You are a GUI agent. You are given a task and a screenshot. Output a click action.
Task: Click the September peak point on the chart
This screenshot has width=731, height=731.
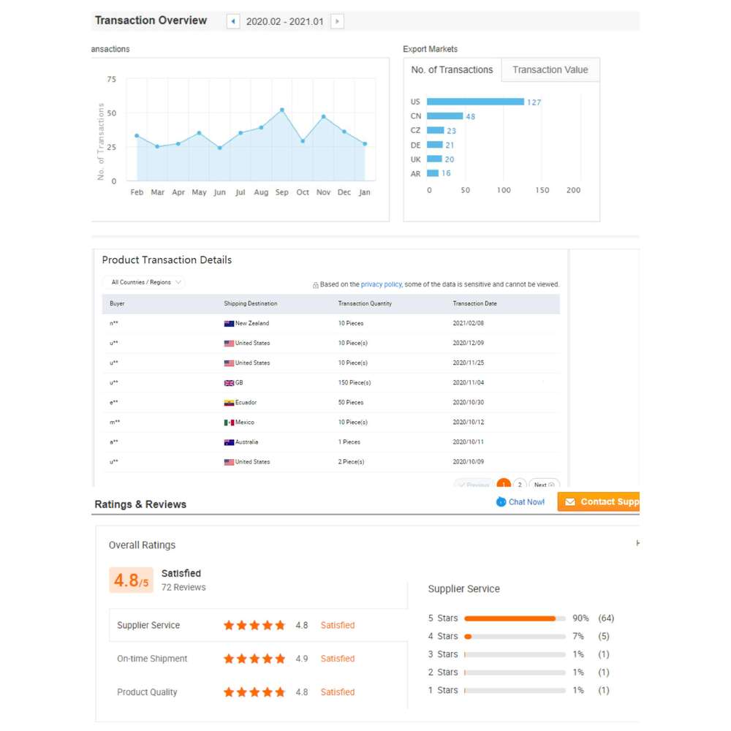(x=282, y=110)
